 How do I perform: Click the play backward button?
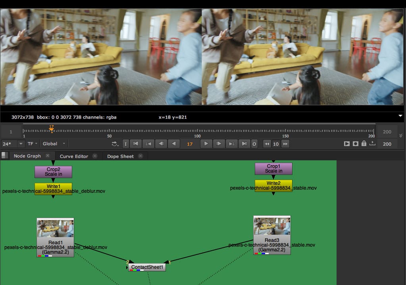174,144
